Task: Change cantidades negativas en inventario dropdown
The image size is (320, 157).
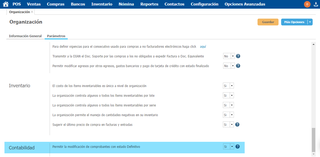Action: (232, 115)
